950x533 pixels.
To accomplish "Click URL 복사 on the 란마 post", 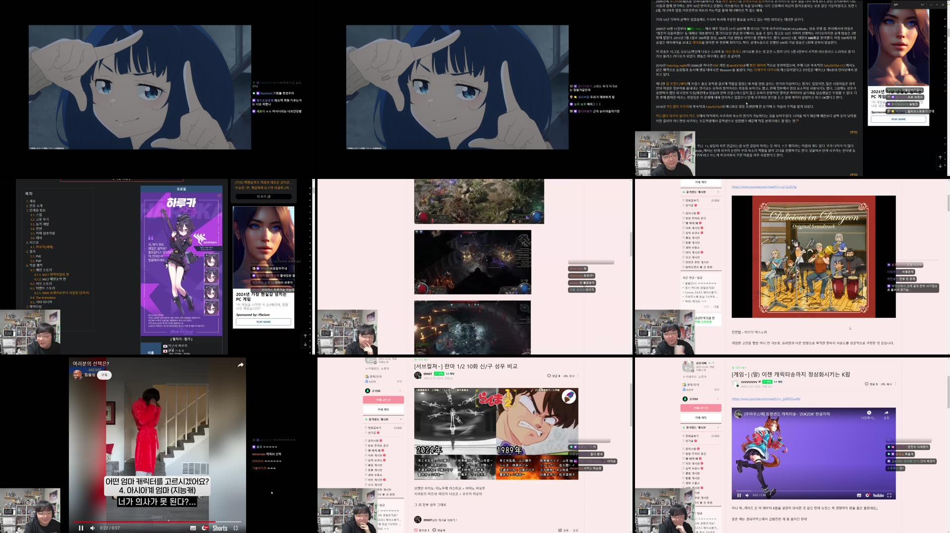I will [x=569, y=376].
